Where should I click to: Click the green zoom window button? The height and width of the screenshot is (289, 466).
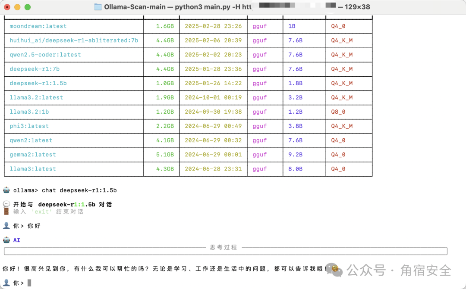coord(27,7)
